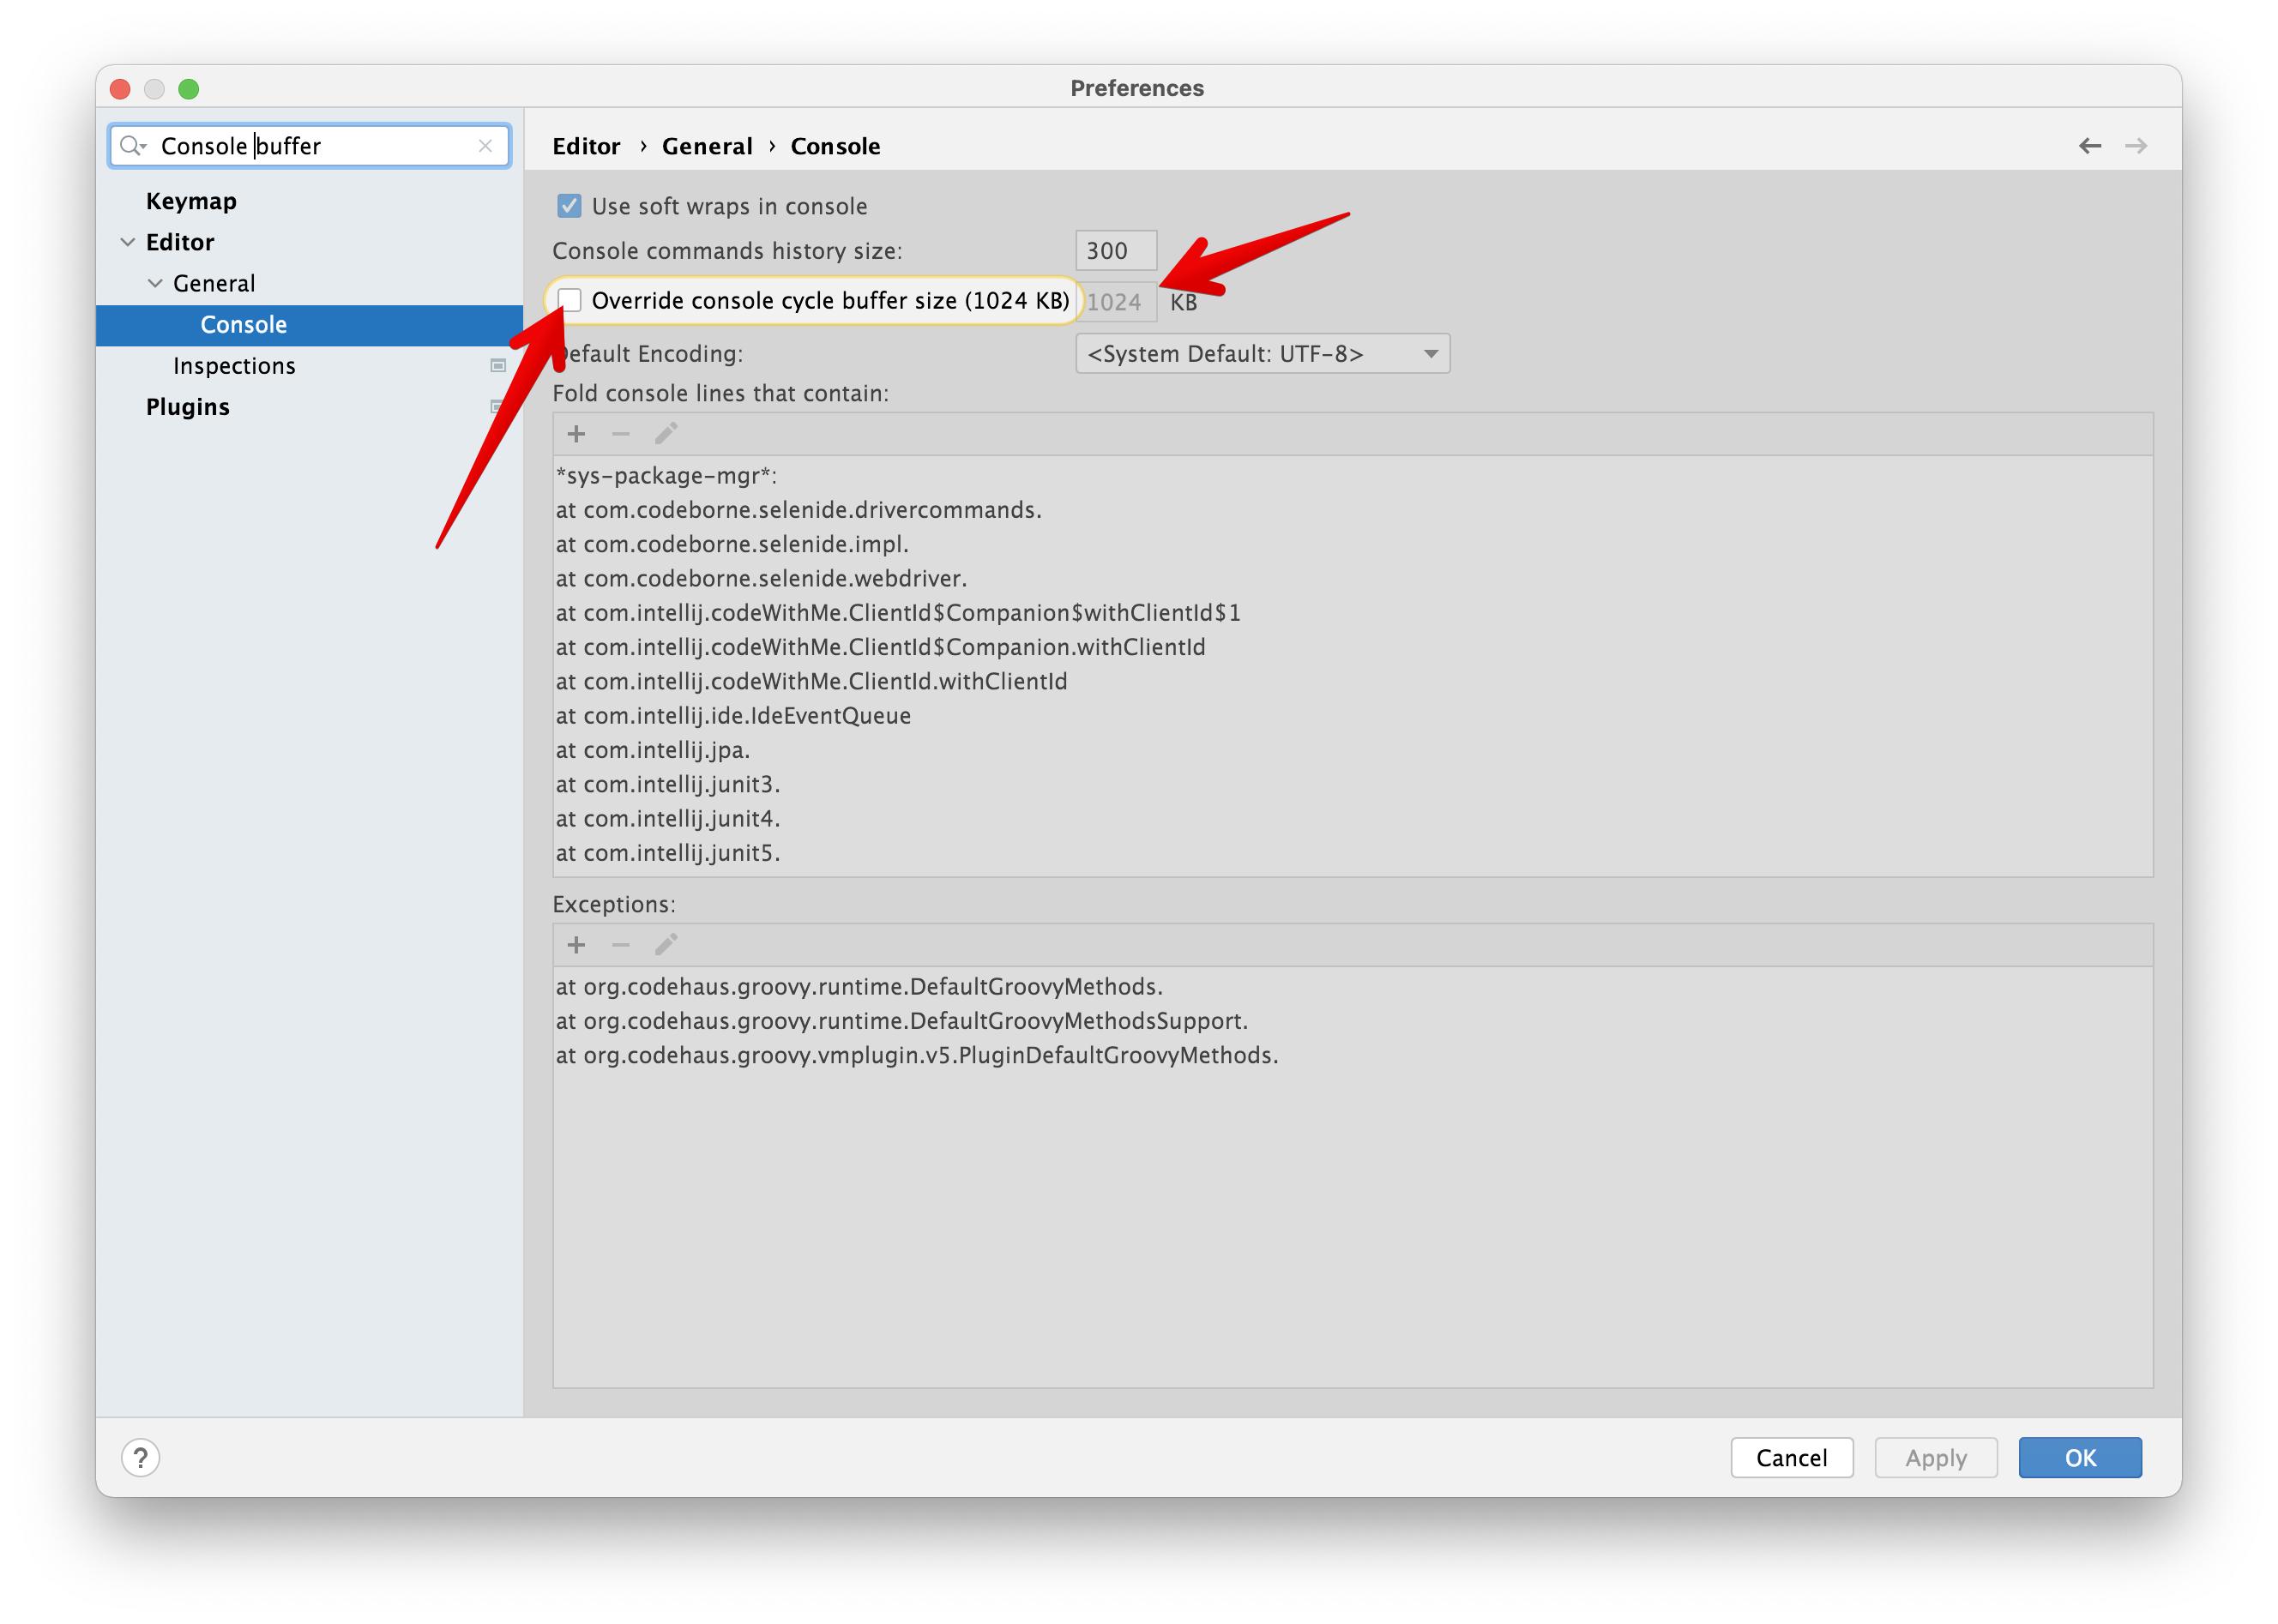
Task: Click Editor breadcrumb
Action: [586, 146]
